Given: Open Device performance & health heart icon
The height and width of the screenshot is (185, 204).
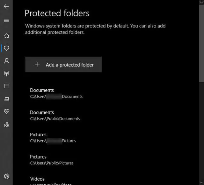Looking at the screenshot, I should (x=6, y=111).
